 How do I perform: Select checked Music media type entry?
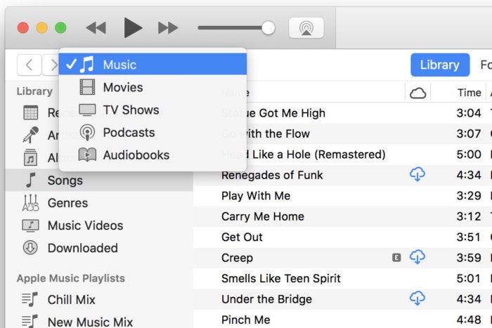[x=153, y=65]
